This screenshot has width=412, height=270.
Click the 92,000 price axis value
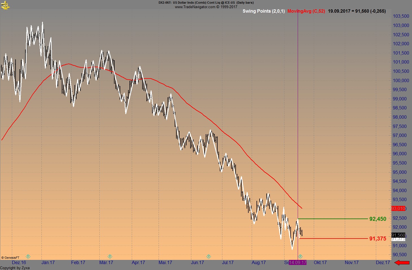[x=400, y=227]
